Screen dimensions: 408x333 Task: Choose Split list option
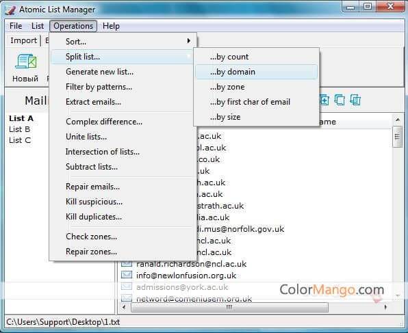coord(122,57)
